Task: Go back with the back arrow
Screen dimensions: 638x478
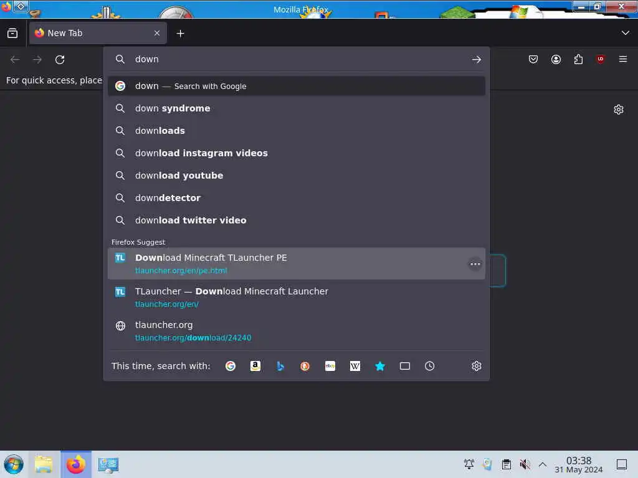Action: (15, 59)
